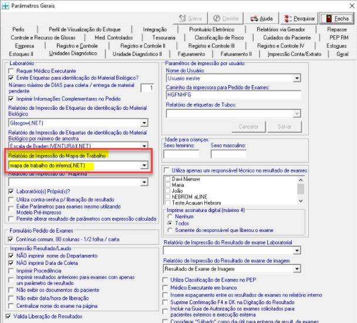Check Não exibir os documentos do paciente
The width and height of the screenshot is (357, 323).
[11, 290]
